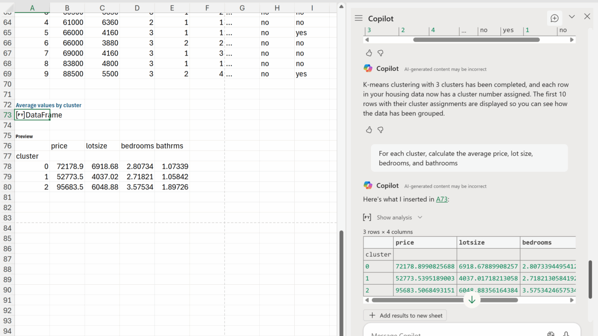
Task: Click the Copilot pane vertical scrollbar thumb
Action: pos(591,279)
